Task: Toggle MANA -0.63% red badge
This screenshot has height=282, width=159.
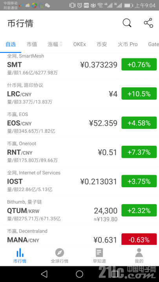Action: 139,239
